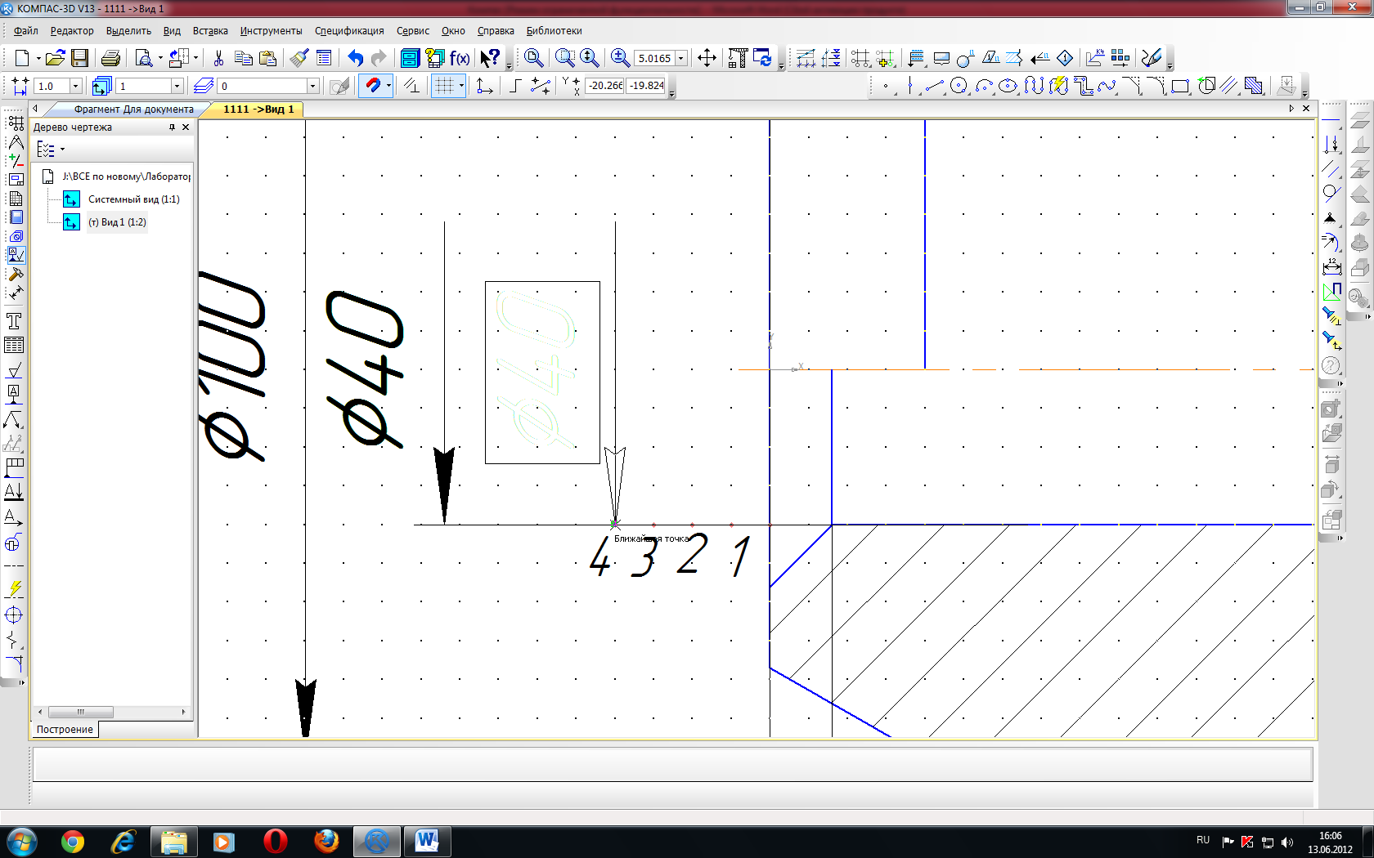Image resolution: width=1374 pixels, height=858 pixels.
Task: Select the surface roughness symbol tool
Action: [x=14, y=370]
